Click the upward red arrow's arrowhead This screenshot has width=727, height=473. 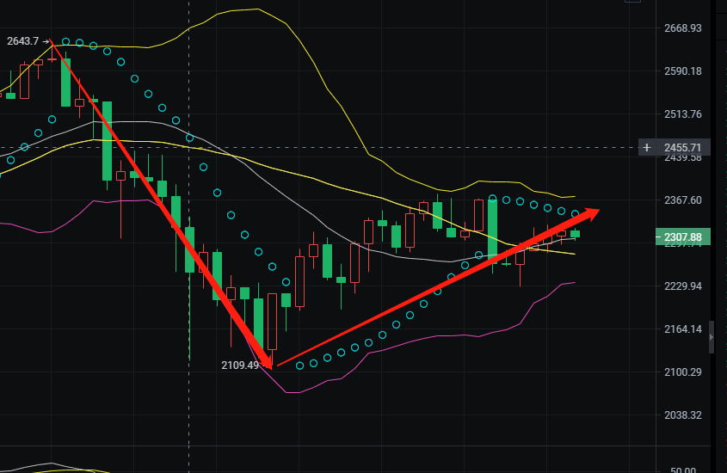coord(588,213)
